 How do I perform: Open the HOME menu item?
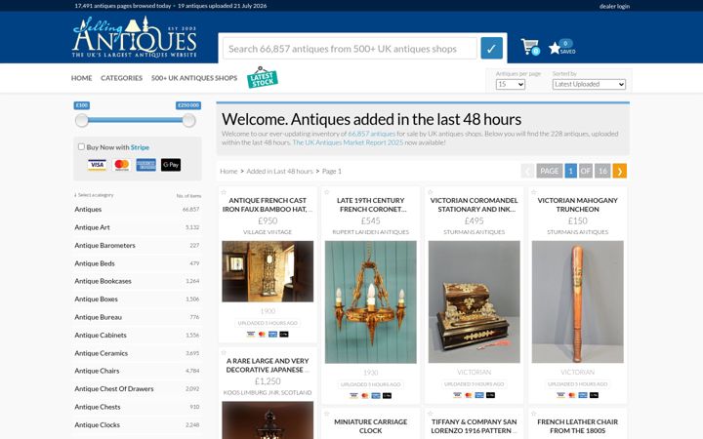(x=82, y=78)
